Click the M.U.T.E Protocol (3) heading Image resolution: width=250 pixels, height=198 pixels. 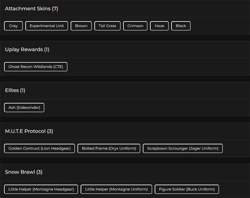click(x=29, y=131)
